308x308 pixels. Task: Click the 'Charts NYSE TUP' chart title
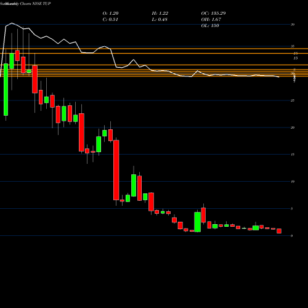pyautogui.click(x=35, y=4)
